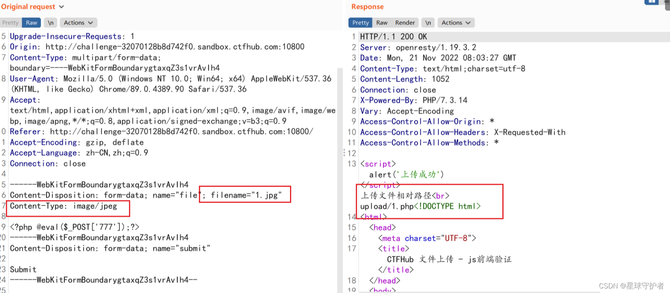Select the Raw tab in request panel
Image resolution: width=670 pixels, height=293 pixels.
coord(32,23)
